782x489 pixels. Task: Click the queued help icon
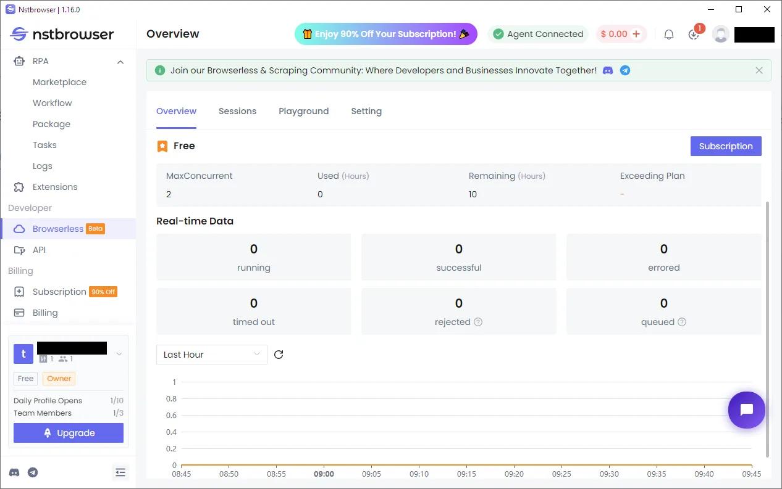tap(682, 322)
